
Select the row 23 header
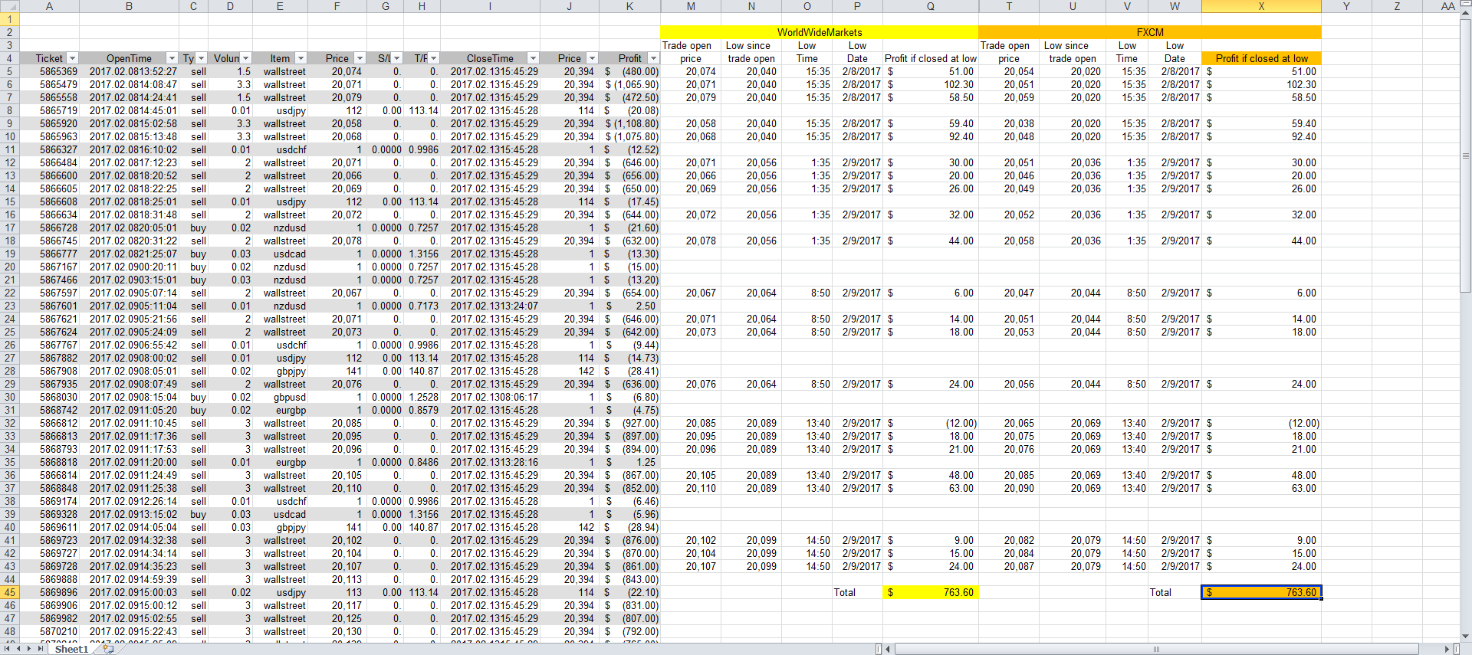[9, 306]
